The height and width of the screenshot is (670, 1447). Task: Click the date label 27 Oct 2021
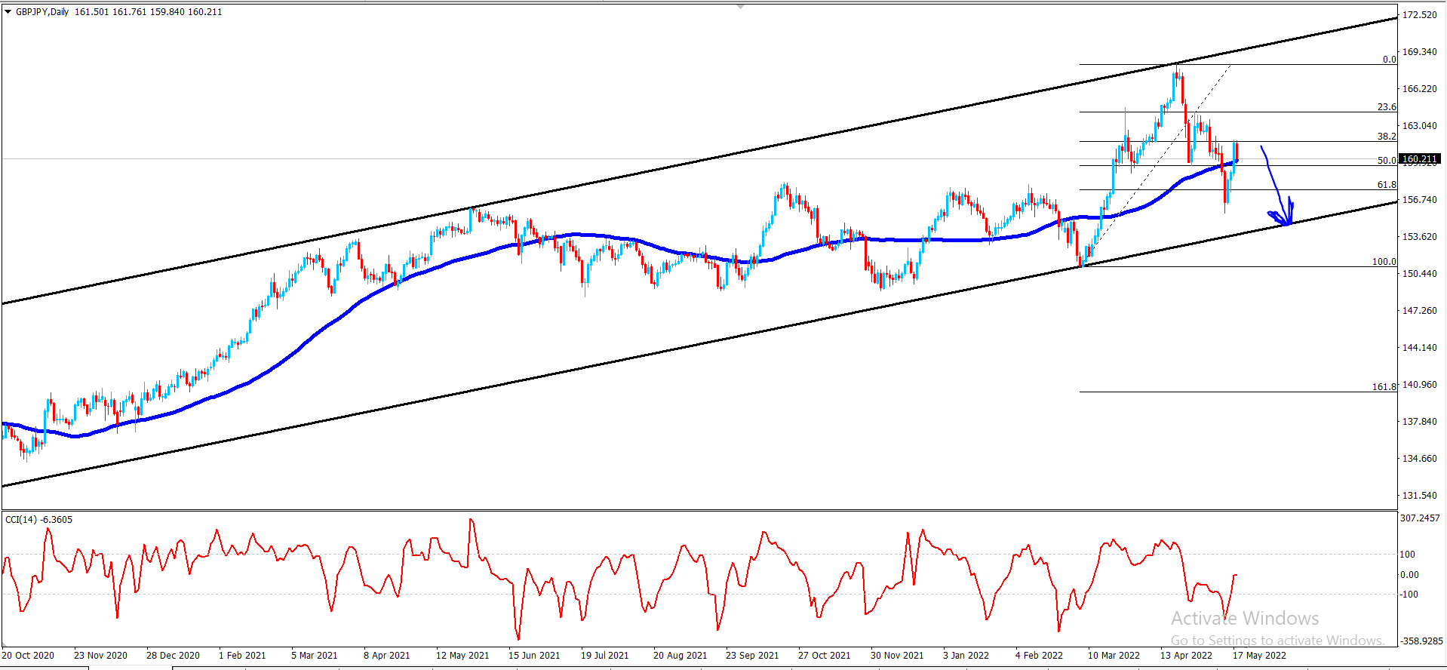[x=824, y=656]
